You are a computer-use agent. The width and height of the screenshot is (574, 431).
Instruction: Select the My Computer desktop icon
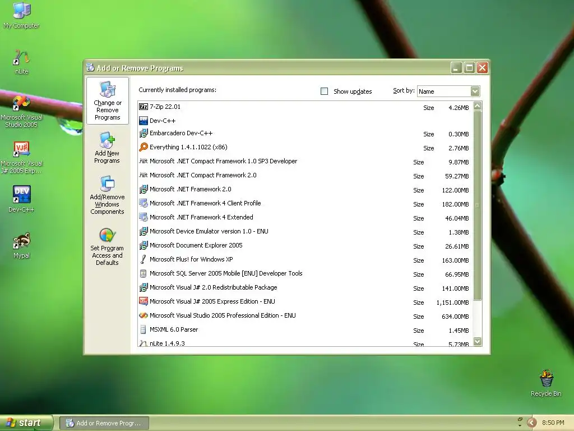pyautogui.click(x=21, y=15)
